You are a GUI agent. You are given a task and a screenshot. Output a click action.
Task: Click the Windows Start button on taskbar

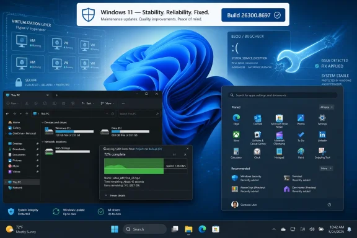(115, 229)
